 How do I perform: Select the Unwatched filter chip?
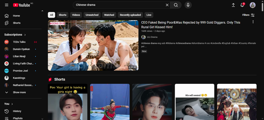pos(92,15)
